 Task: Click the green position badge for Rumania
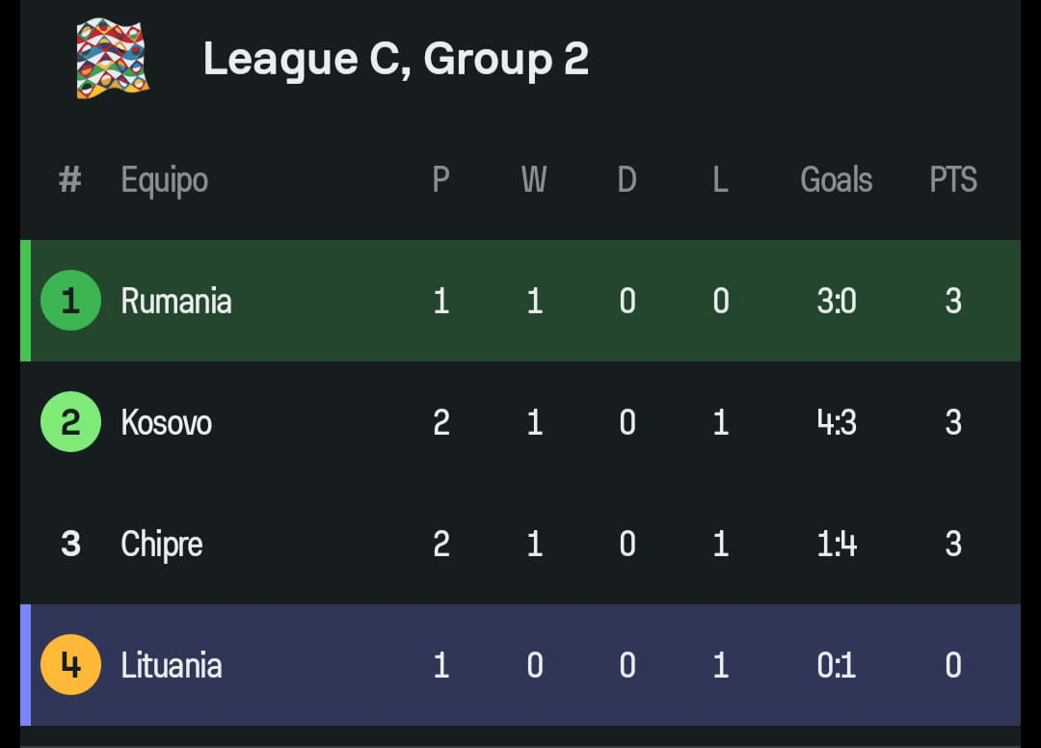click(70, 301)
